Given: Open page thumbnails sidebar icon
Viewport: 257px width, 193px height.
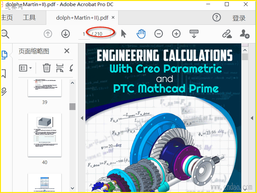Looking at the screenshot, I should [x=4, y=55].
